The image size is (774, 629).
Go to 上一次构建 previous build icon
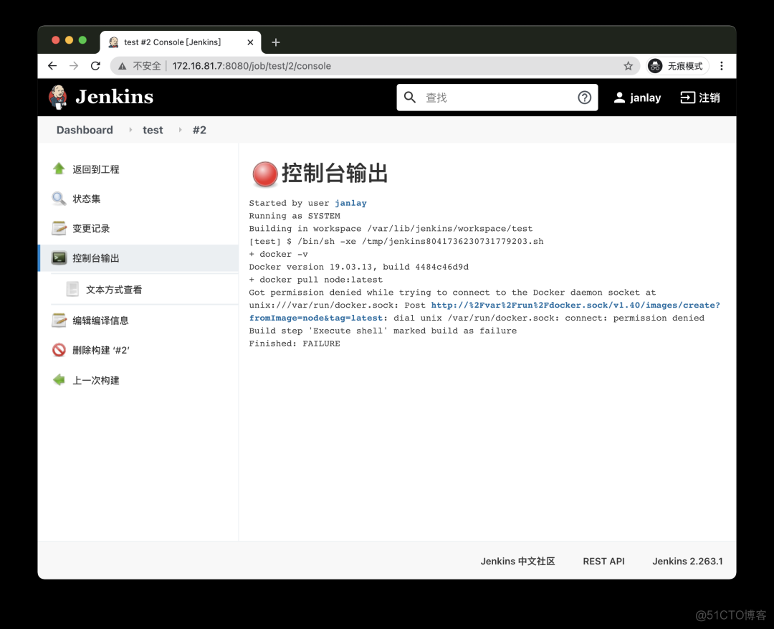[59, 380]
